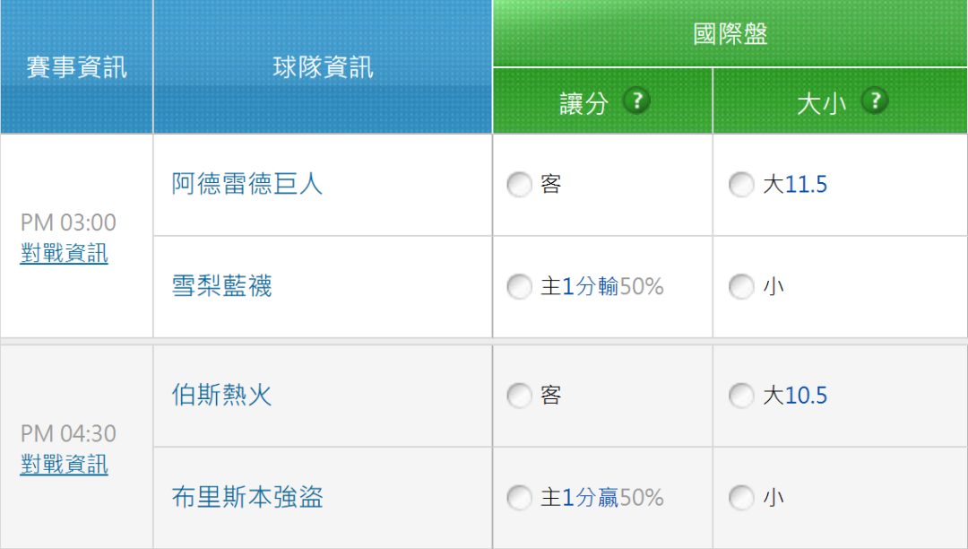The height and width of the screenshot is (549, 968).
Task: Click the PM 04:30 game time
Action: click(68, 434)
